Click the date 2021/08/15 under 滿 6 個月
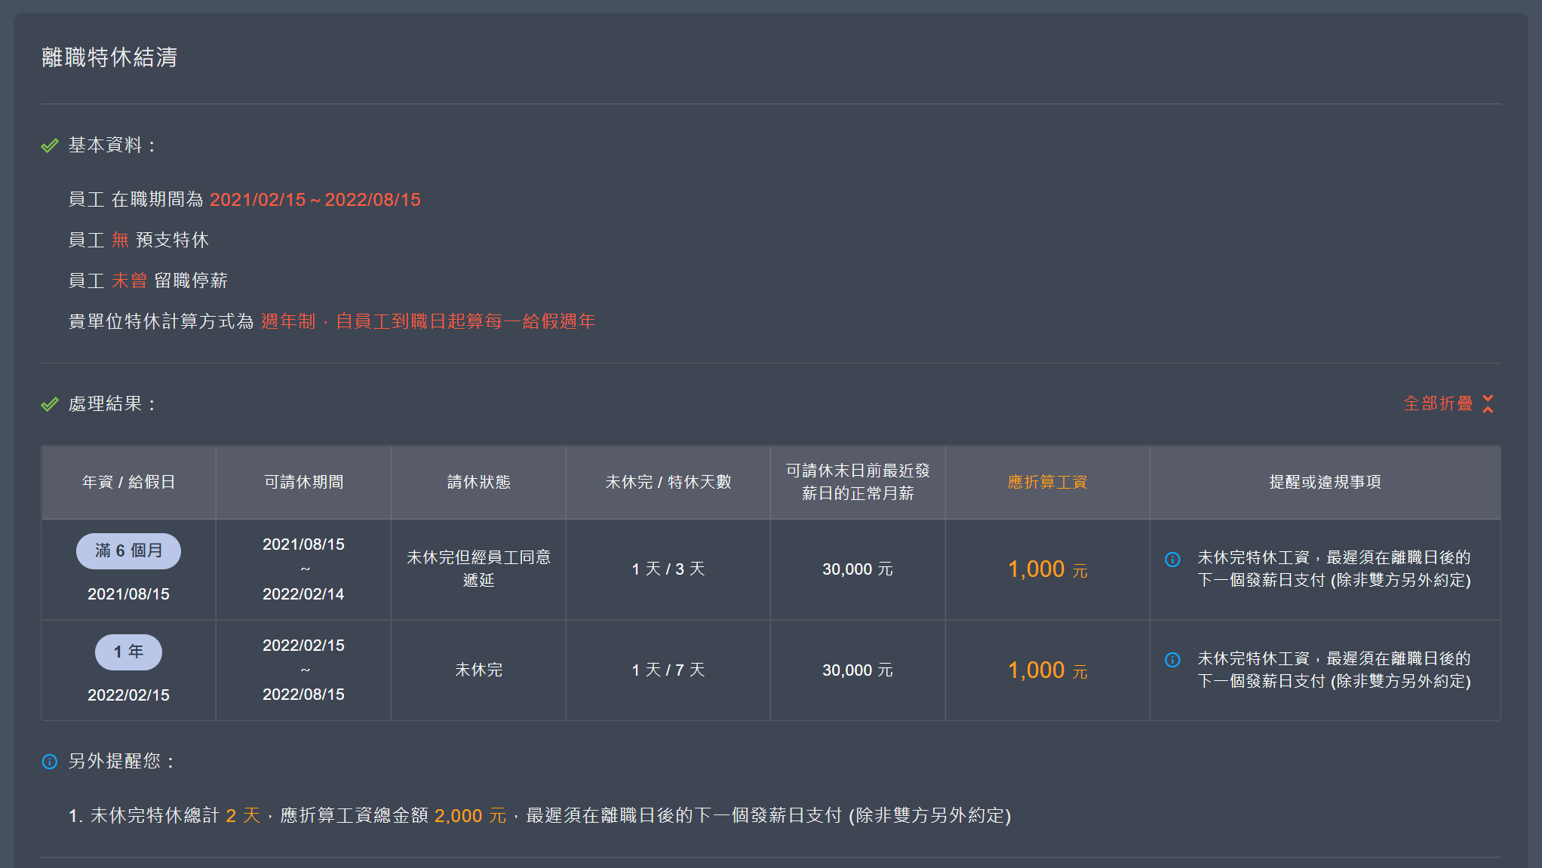 (x=128, y=593)
